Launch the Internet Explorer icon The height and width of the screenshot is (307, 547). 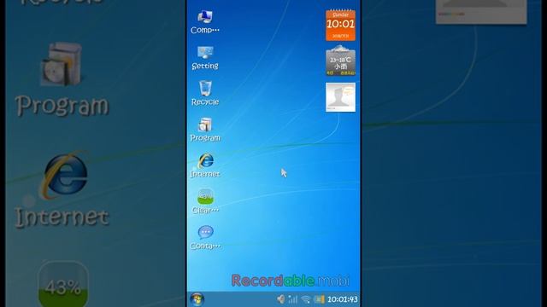[205, 165]
